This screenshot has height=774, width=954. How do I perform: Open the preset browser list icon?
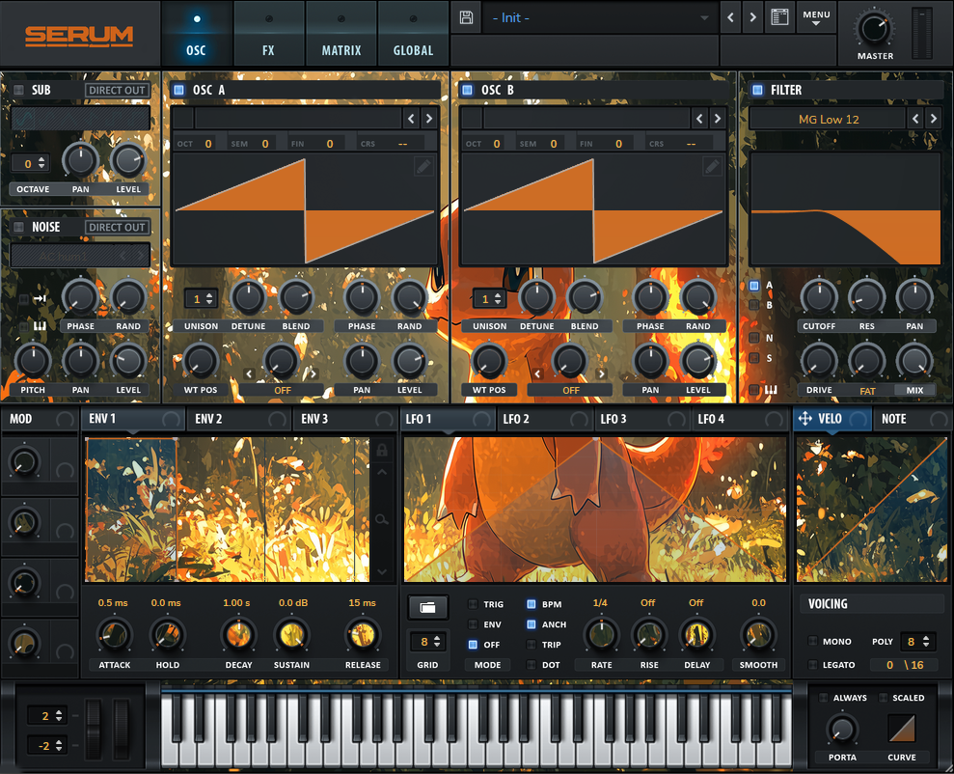coord(779,17)
